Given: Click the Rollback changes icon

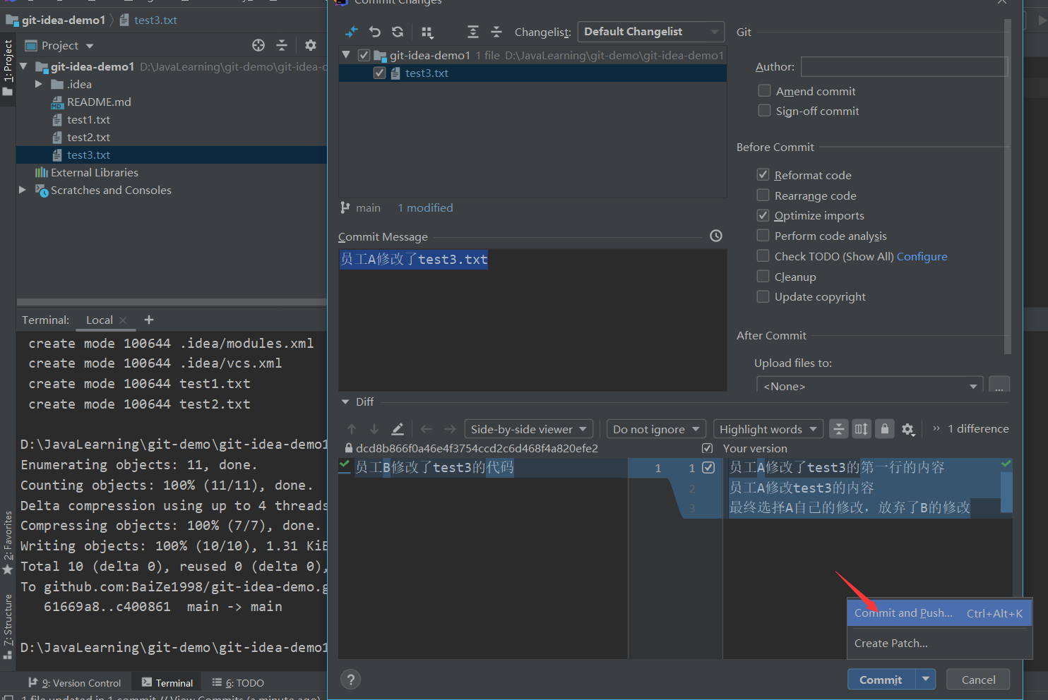Looking at the screenshot, I should click(x=375, y=32).
